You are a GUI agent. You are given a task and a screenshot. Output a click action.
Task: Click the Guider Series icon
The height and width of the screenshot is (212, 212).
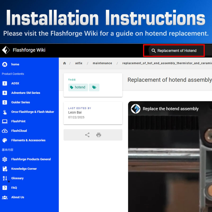(5, 102)
